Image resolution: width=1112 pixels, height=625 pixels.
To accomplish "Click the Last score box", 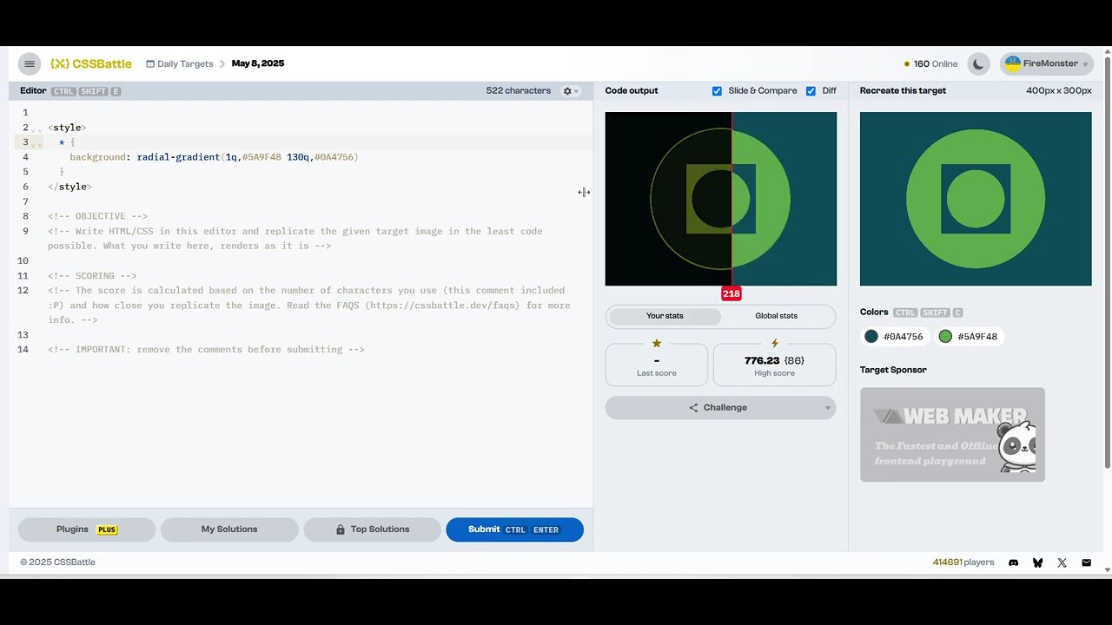I will click(x=657, y=365).
